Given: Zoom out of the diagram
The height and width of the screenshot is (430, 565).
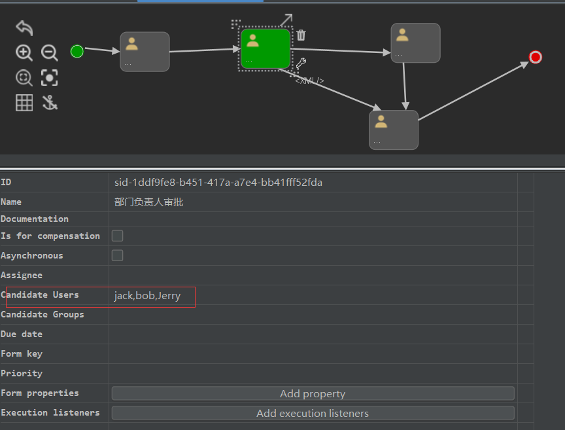Looking at the screenshot, I should point(50,53).
